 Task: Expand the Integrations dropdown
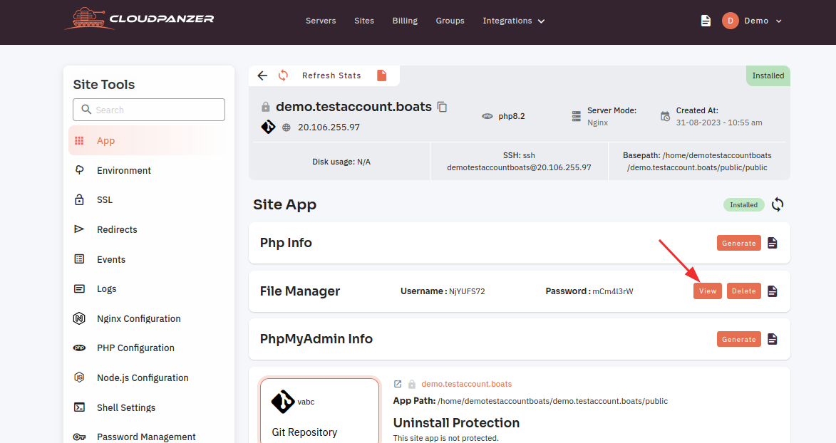[513, 21]
